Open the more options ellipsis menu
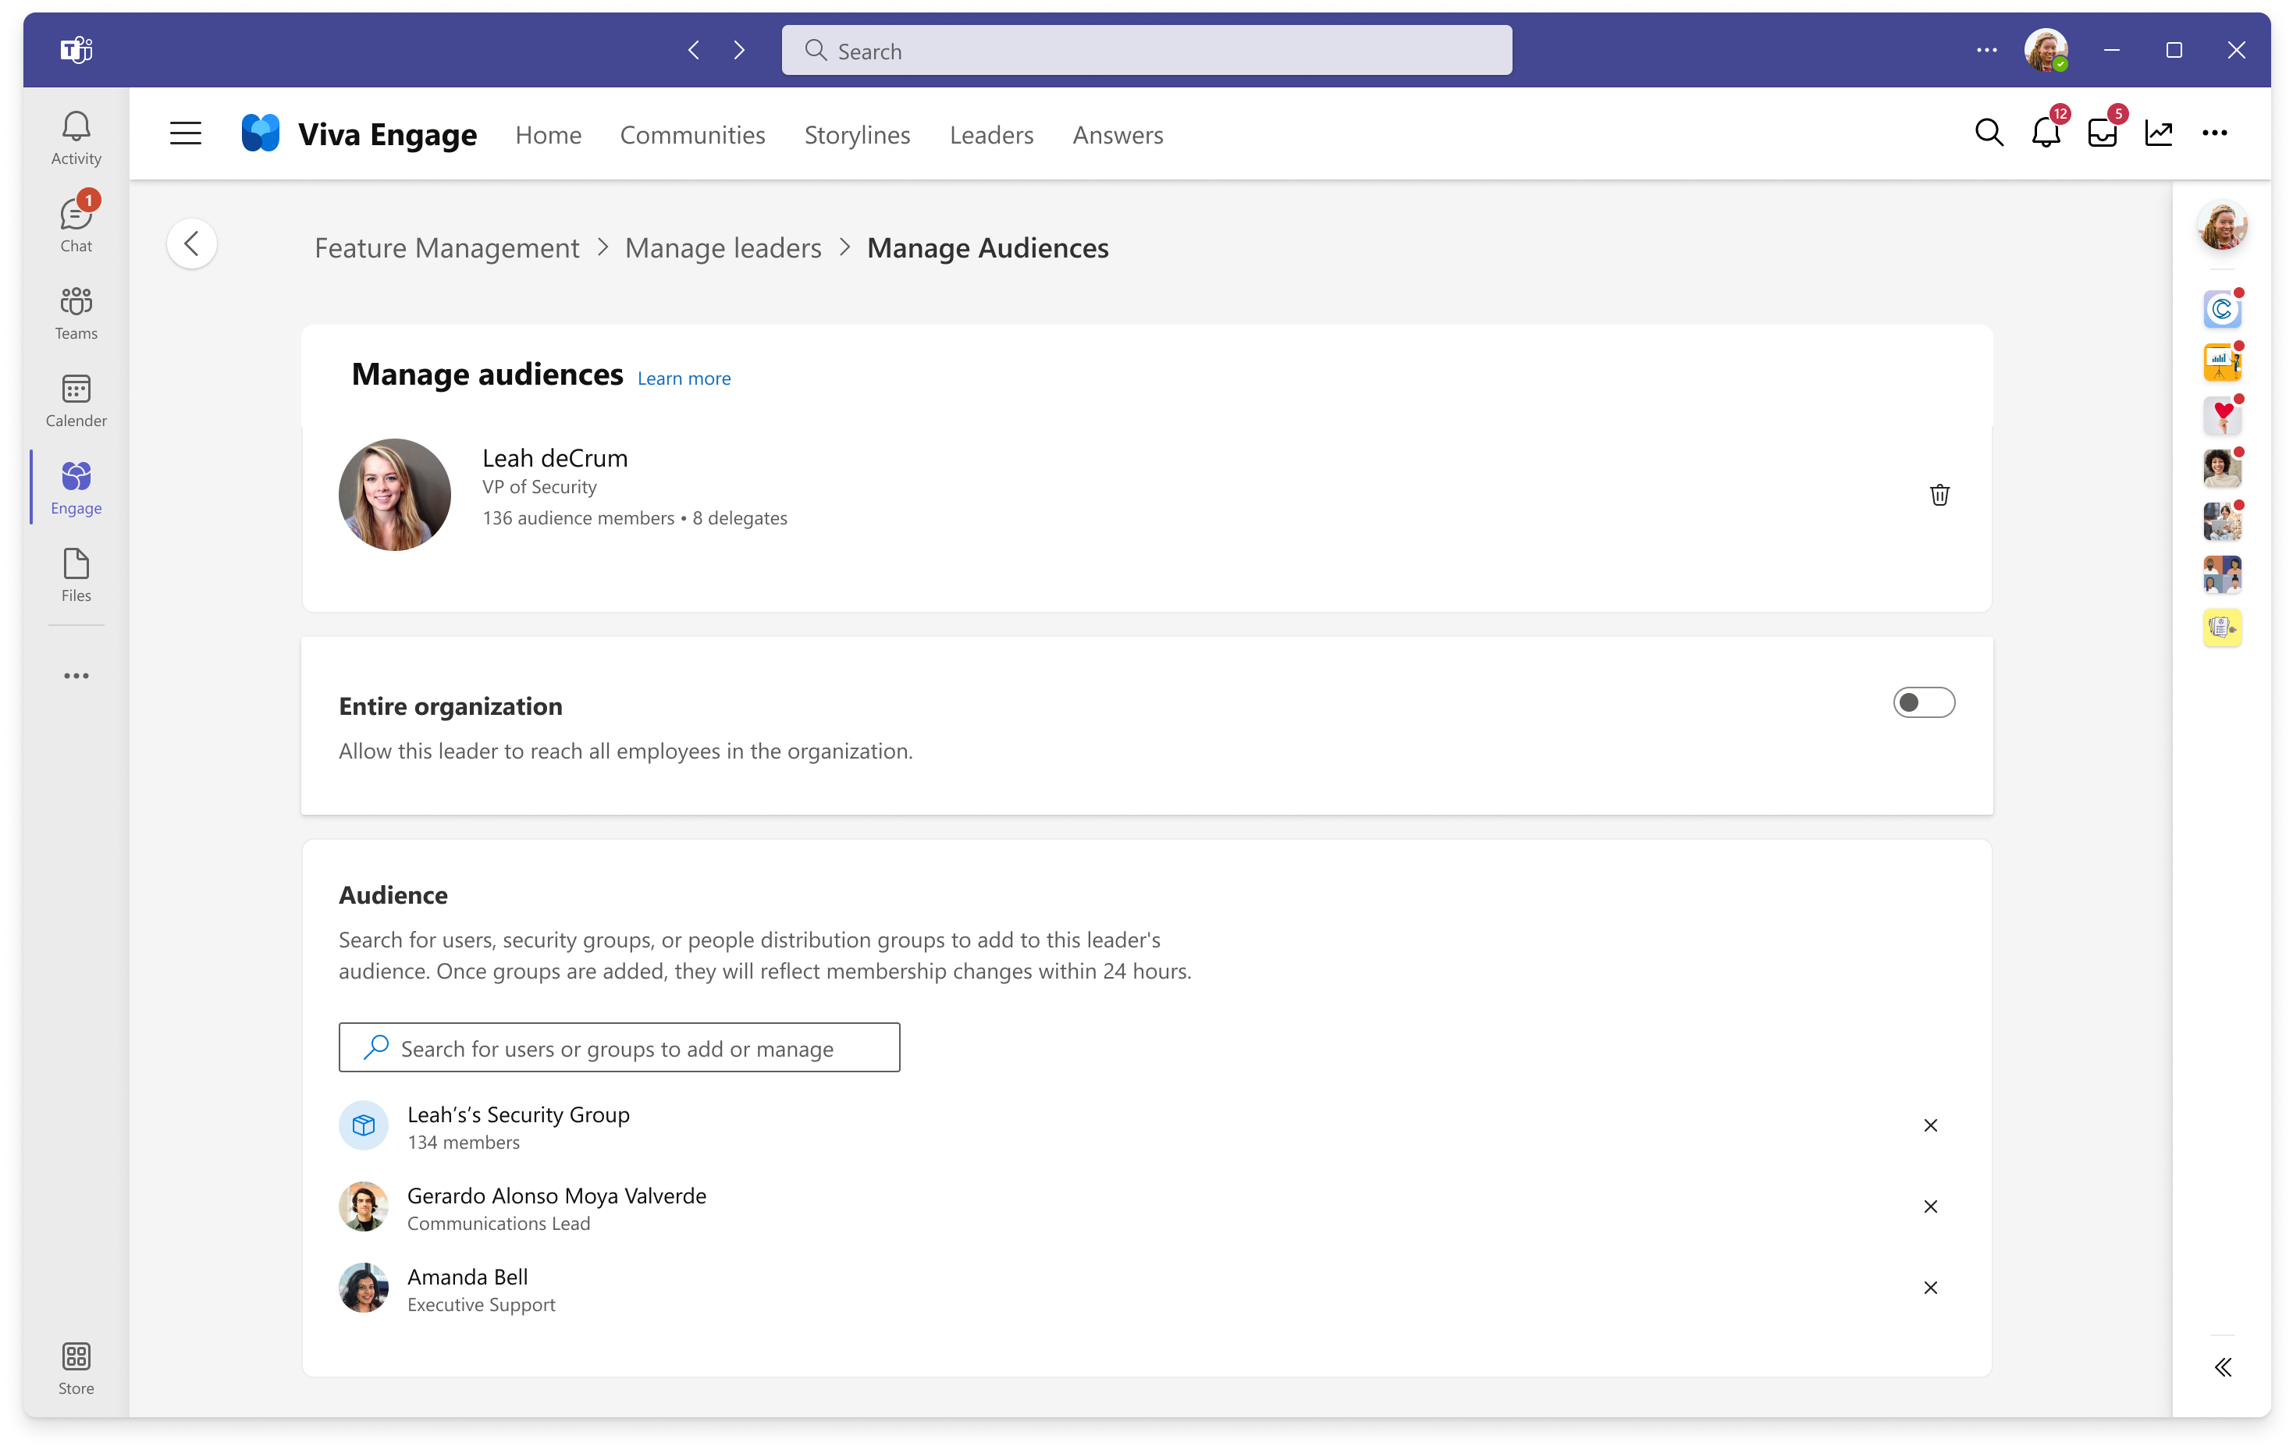2293x1450 pixels. coord(2216,133)
